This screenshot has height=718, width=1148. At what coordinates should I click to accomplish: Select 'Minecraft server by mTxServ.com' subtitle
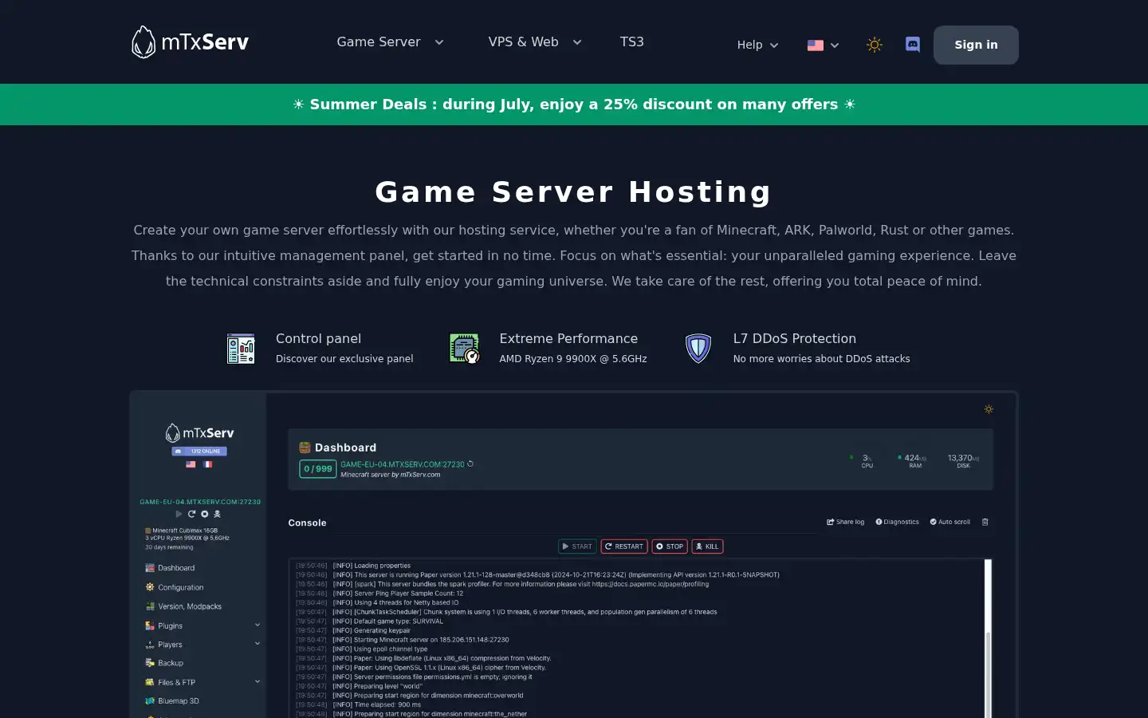point(391,475)
